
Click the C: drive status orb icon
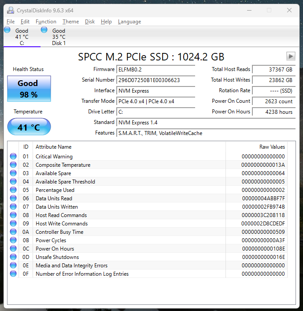point(7,30)
